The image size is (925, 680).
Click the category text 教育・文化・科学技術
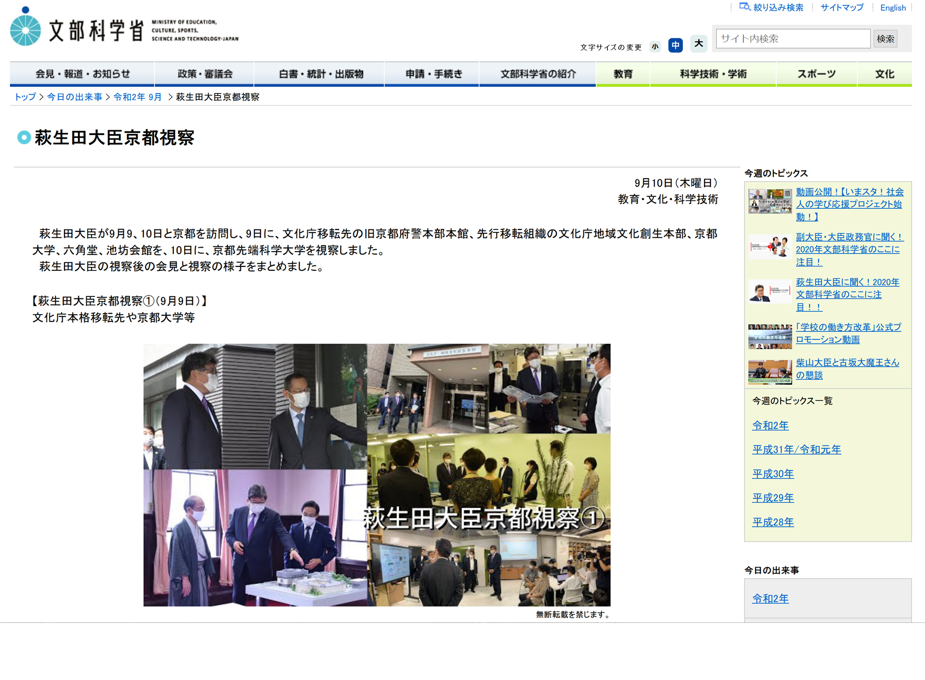pyautogui.click(x=668, y=199)
